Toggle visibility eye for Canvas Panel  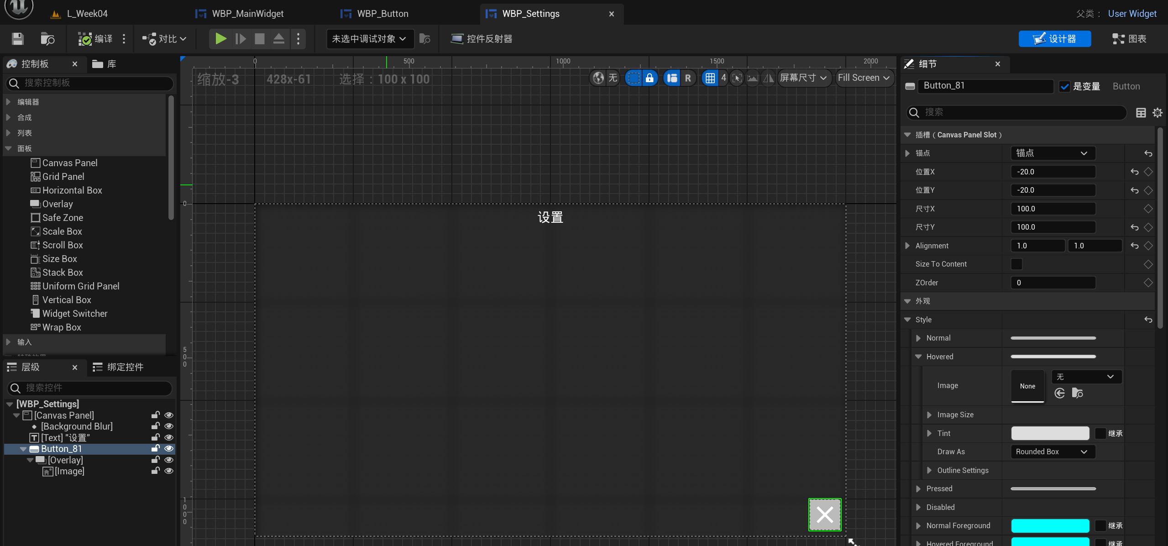[x=168, y=415]
